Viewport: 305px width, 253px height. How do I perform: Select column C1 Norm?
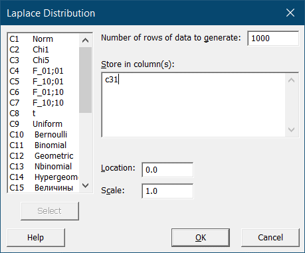(44, 39)
